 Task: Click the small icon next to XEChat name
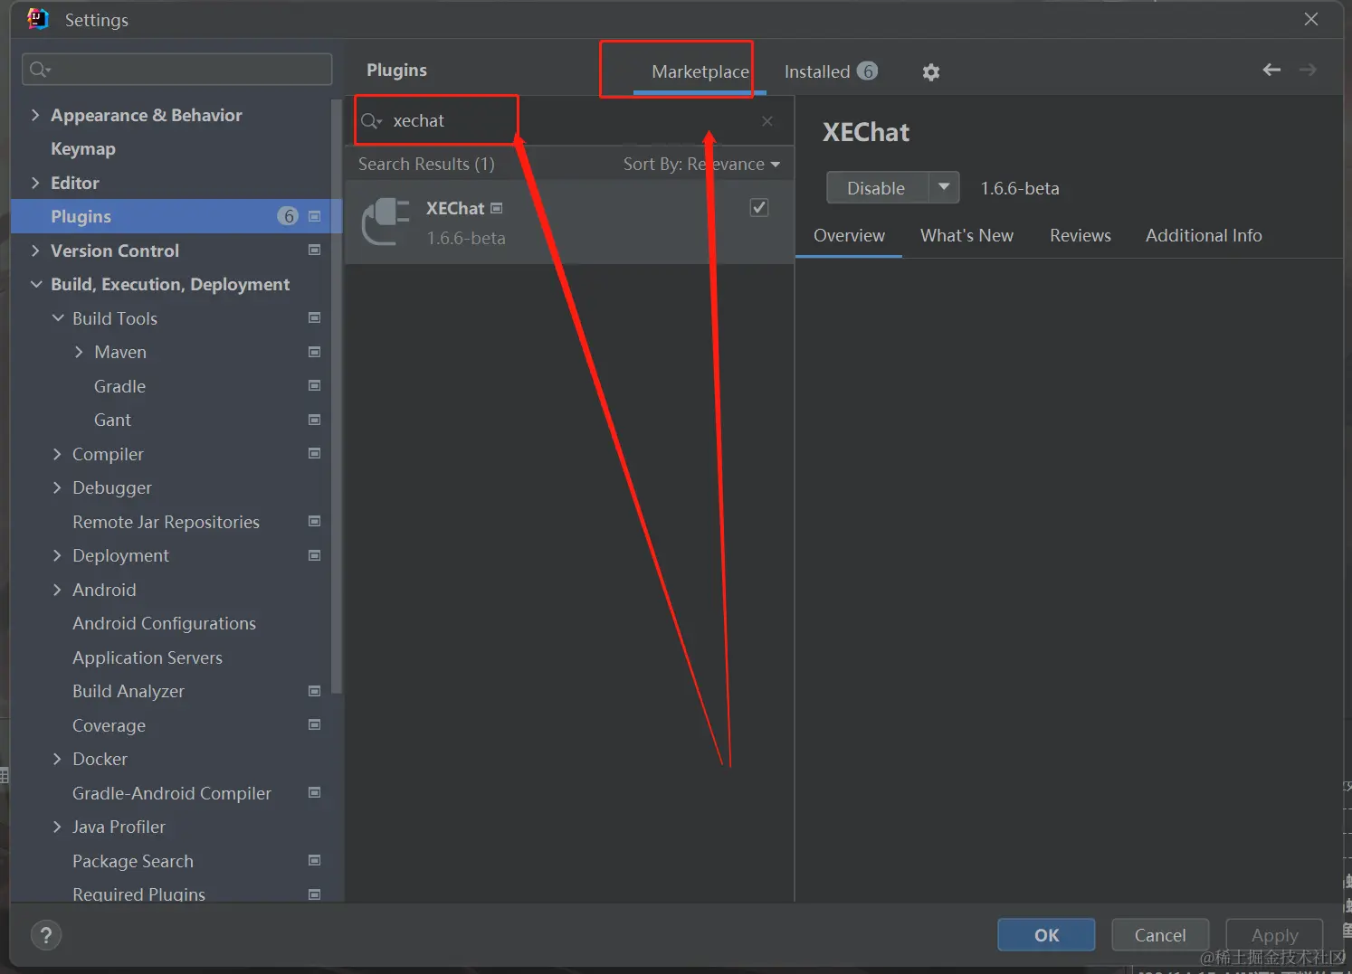tap(497, 208)
